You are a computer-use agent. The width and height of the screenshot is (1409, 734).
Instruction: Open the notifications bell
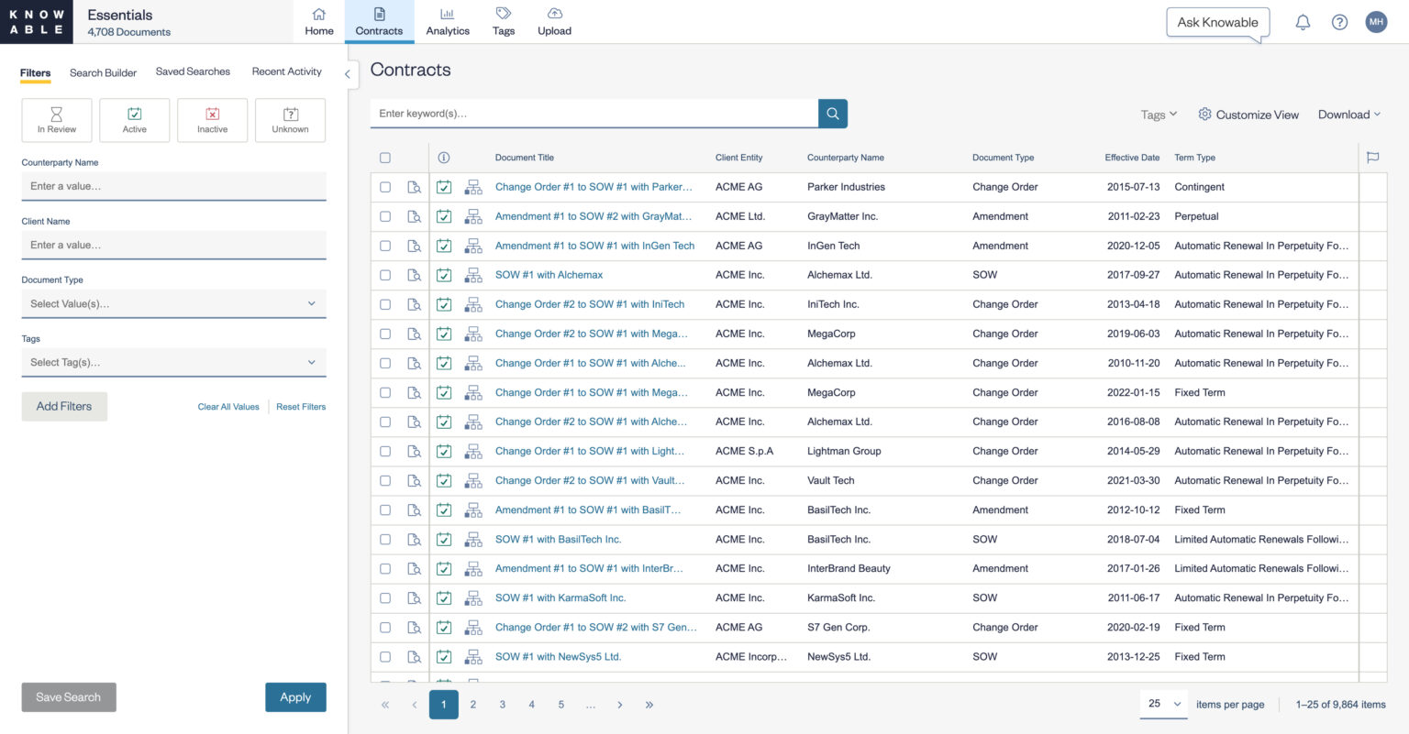click(x=1302, y=21)
